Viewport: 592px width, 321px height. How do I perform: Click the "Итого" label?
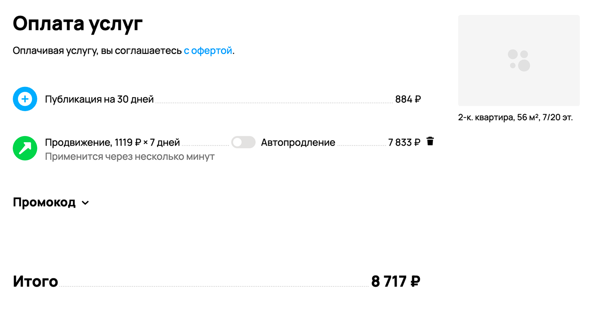35,281
